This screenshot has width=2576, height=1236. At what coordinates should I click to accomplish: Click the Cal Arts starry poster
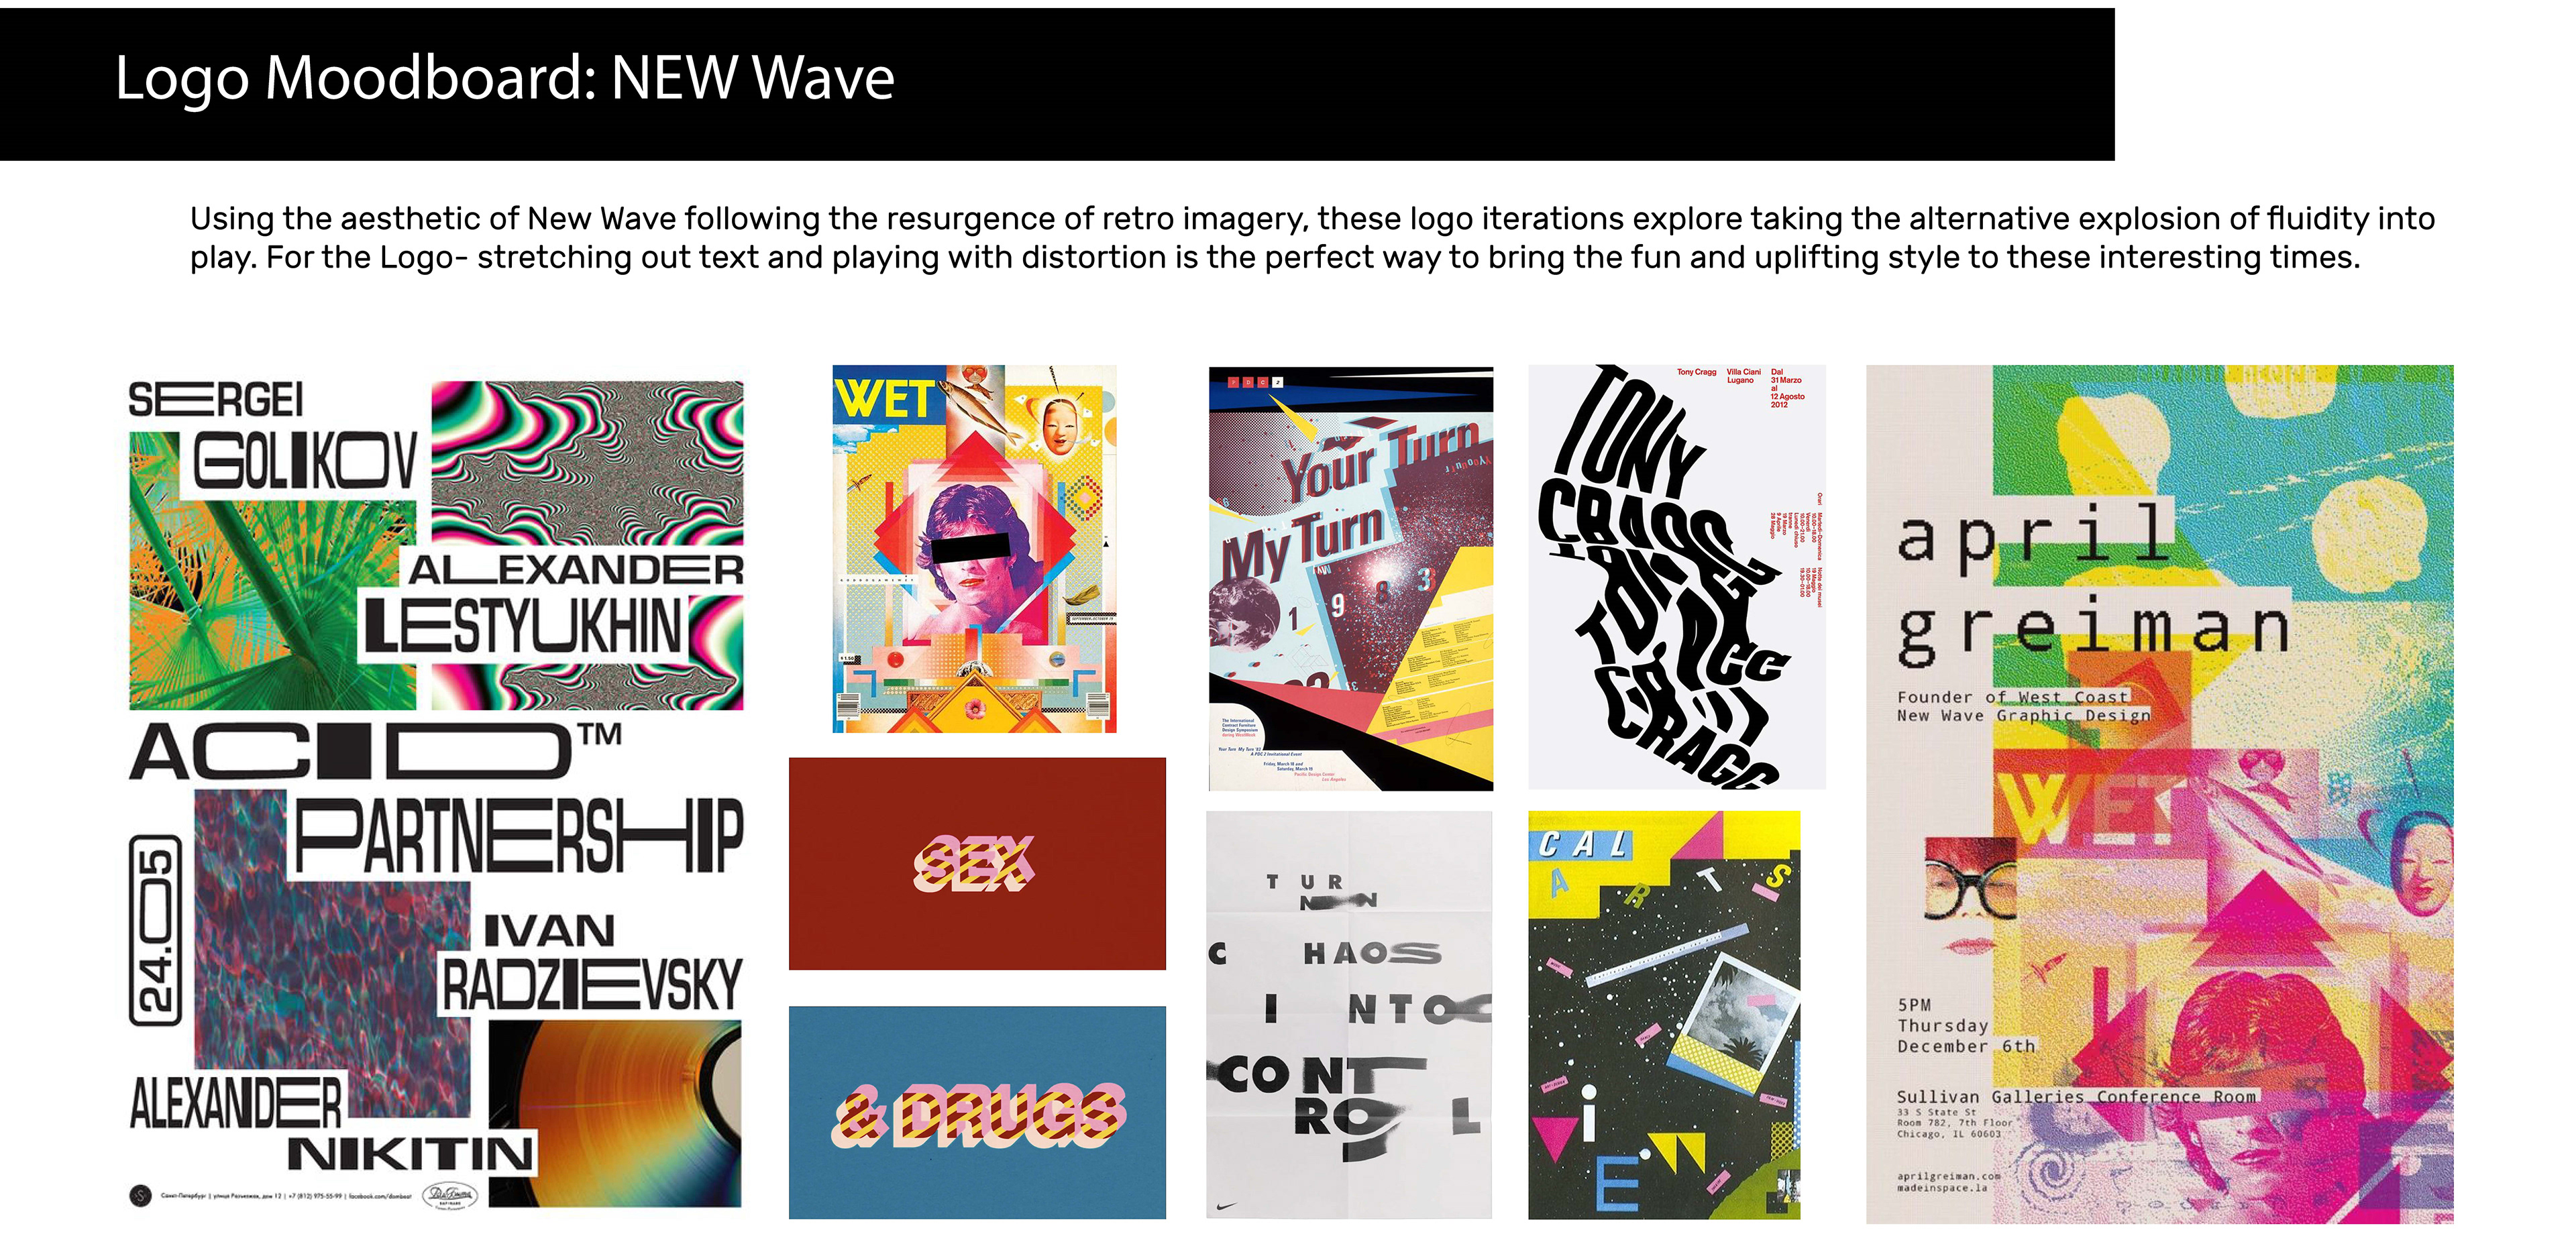pyautogui.click(x=1664, y=1014)
